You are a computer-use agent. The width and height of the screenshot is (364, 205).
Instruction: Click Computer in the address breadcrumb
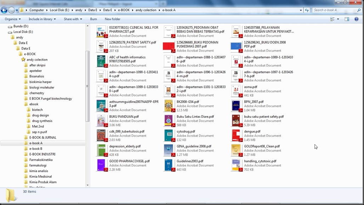36,10
